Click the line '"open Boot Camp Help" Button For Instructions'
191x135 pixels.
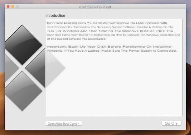point(113,35)
